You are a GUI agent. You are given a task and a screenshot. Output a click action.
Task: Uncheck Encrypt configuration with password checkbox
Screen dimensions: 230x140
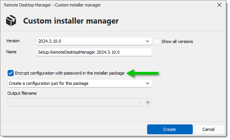click(x=11, y=73)
